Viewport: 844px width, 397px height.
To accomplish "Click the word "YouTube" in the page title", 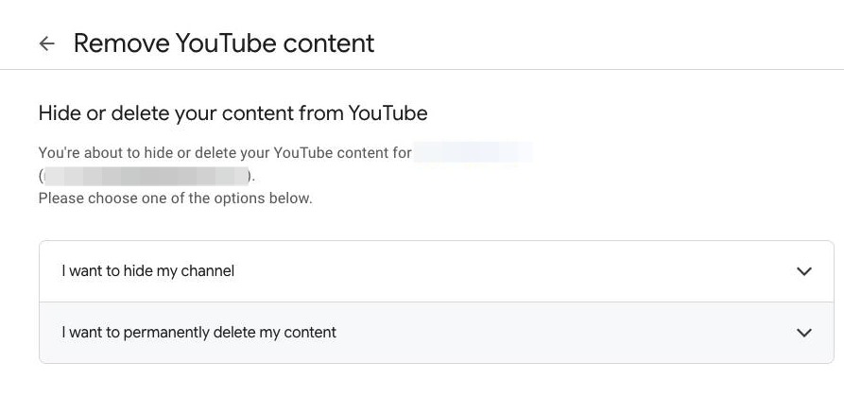I will 224,43.
